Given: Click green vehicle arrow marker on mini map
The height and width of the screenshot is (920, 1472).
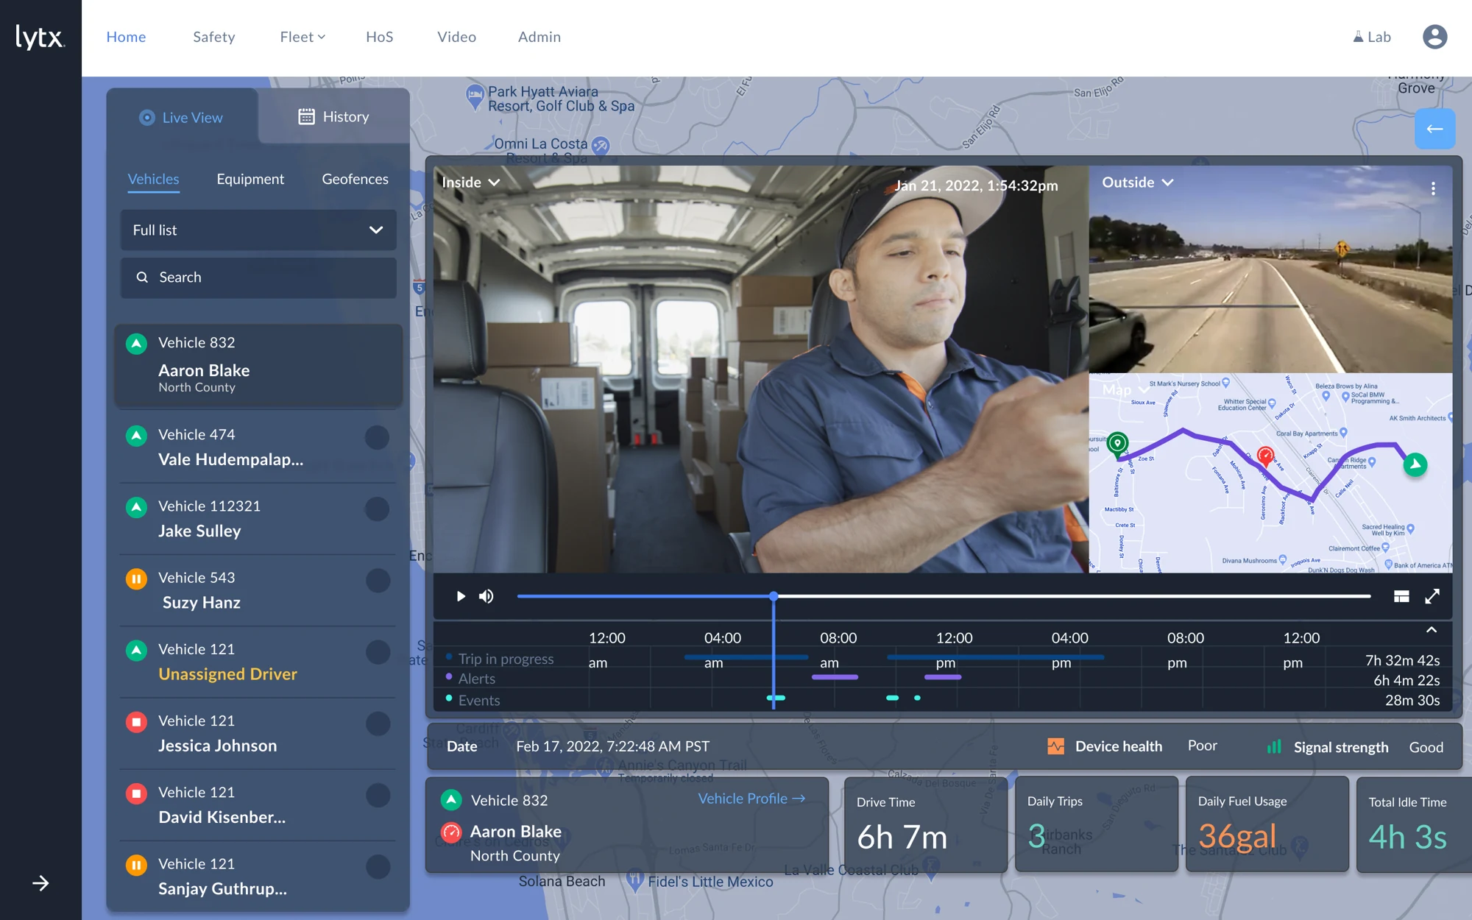Looking at the screenshot, I should (1415, 464).
